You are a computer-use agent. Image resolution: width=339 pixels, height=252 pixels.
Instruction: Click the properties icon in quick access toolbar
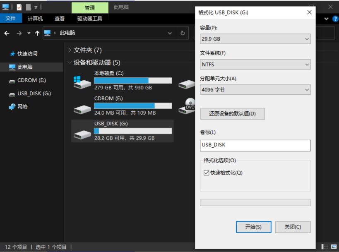[19, 7]
